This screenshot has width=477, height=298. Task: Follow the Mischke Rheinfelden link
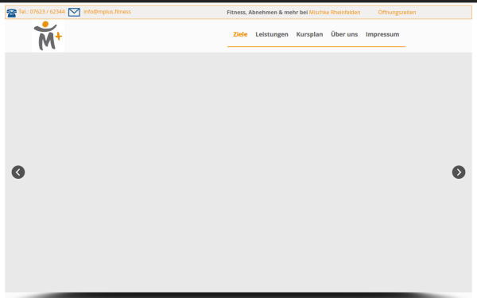click(x=335, y=13)
